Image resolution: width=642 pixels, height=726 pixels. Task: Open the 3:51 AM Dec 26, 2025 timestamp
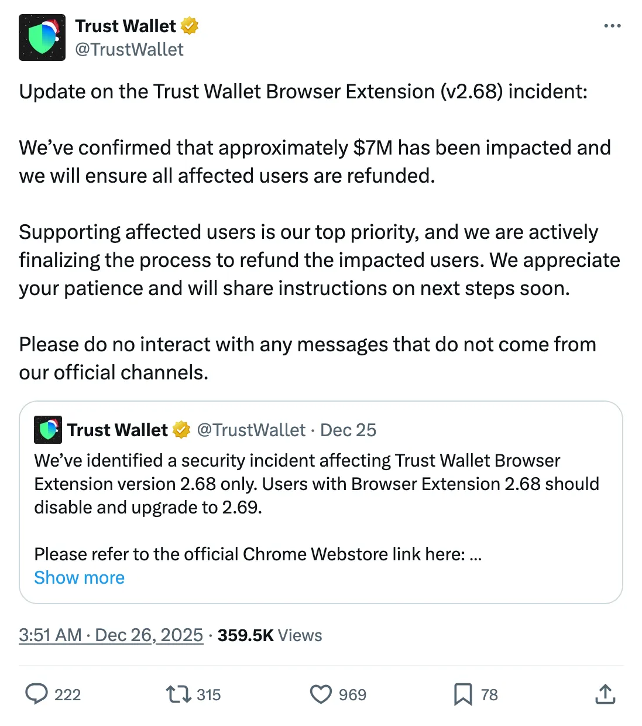[x=111, y=635]
